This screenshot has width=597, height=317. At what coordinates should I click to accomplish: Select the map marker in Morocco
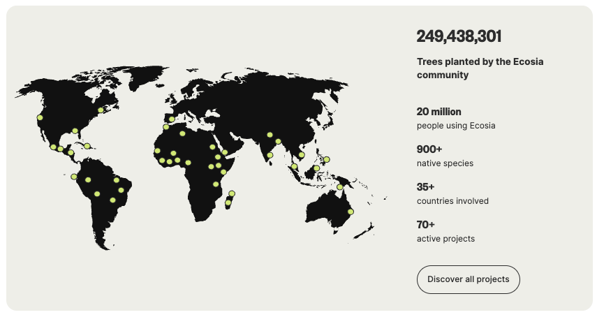click(x=166, y=126)
